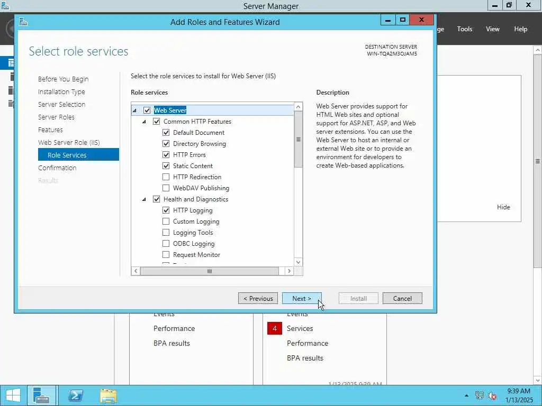Uncheck the Web Server checkbox
542x406 pixels.
[x=147, y=110]
